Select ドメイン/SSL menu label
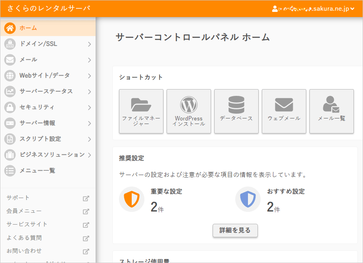This screenshot has height=263, width=363. tap(38, 44)
